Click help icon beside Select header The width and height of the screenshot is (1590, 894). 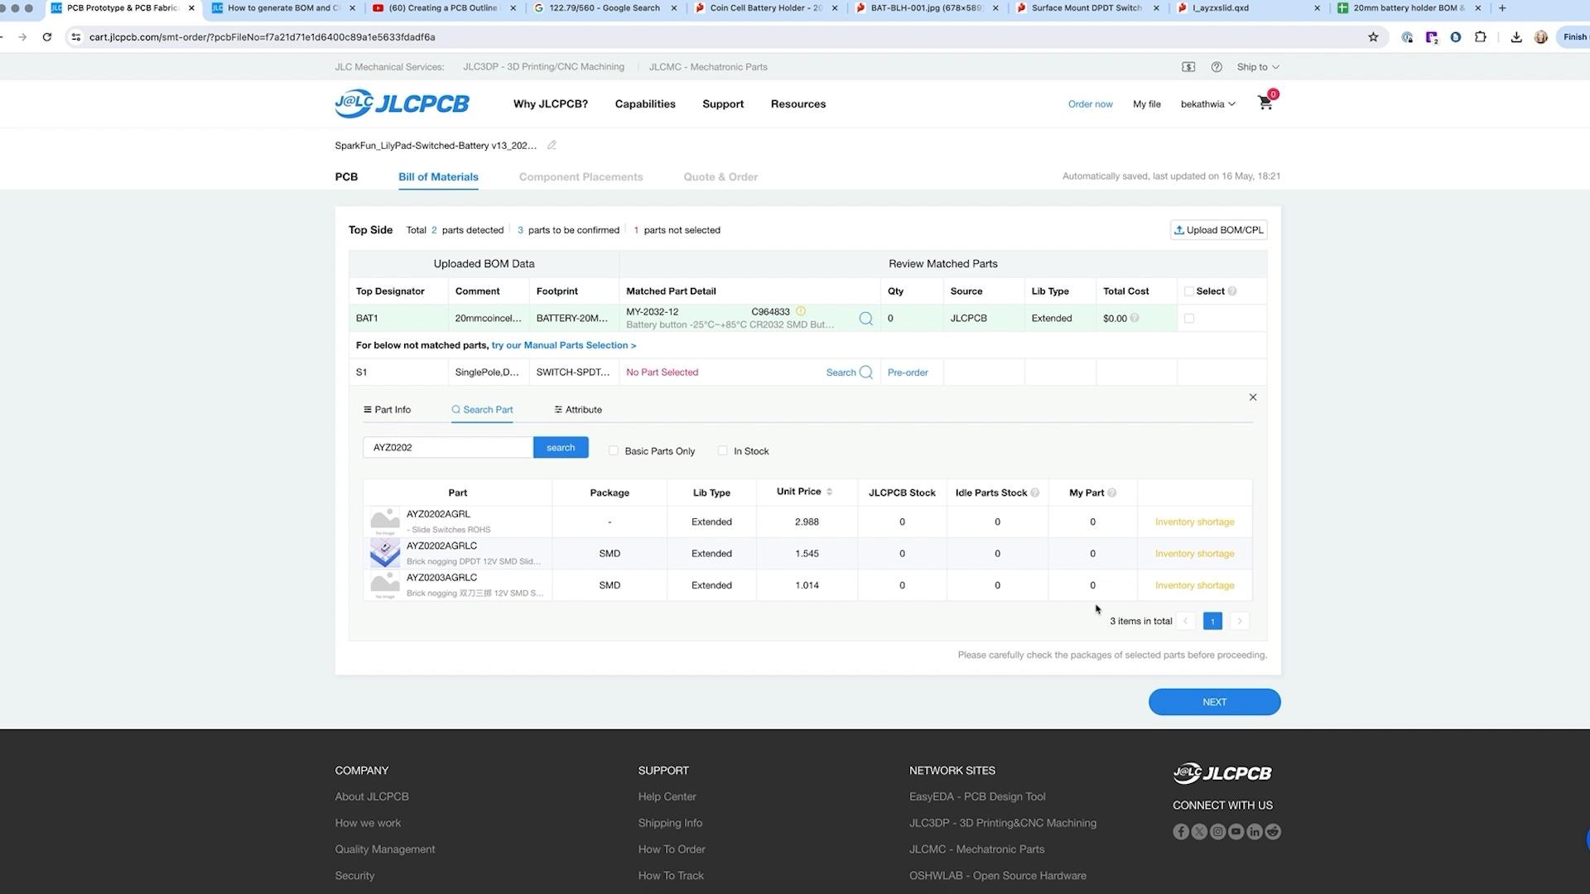point(1232,291)
